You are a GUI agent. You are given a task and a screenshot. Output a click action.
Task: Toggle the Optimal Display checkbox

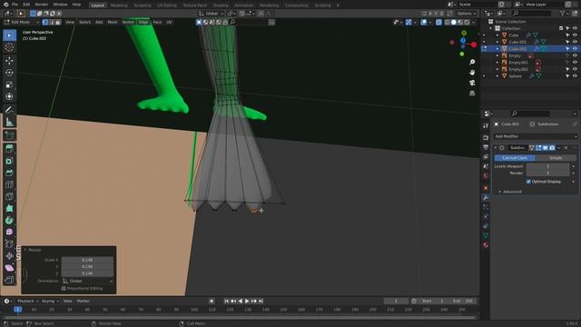click(528, 182)
